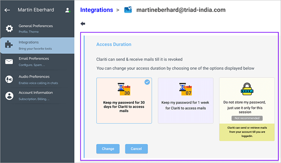
Task: Click 'Subscription, Billing, ...' subtitle
Action: point(34,99)
